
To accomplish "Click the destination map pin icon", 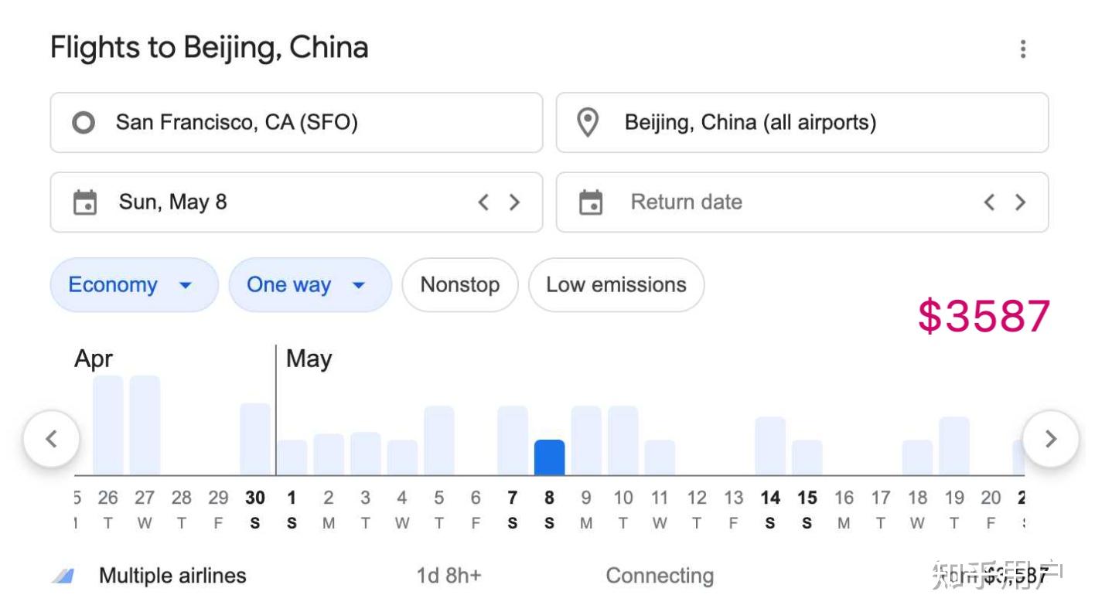I will (588, 123).
